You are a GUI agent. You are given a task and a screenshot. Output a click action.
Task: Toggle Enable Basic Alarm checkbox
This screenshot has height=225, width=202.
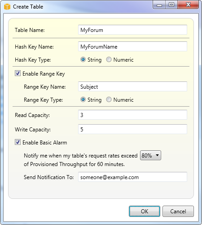pyautogui.click(x=18, y=142)
